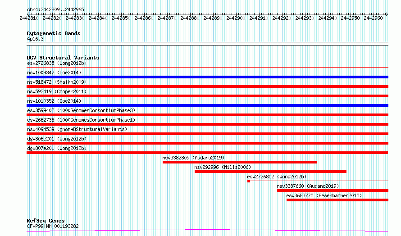Click ruler position 2442840

[98, 18]
